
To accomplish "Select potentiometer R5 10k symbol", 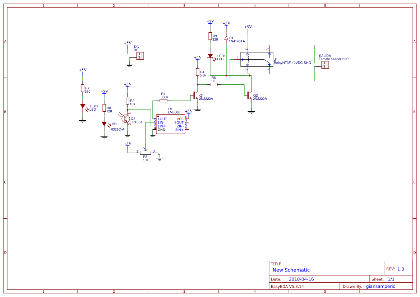I will pos(146,153).
